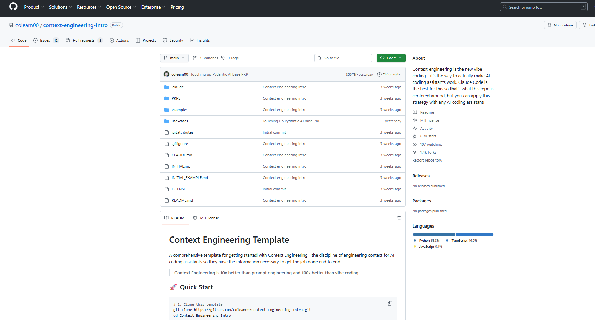Expand the Solutions menu
Screen dimensions: 595x320
tap(60, 7)
